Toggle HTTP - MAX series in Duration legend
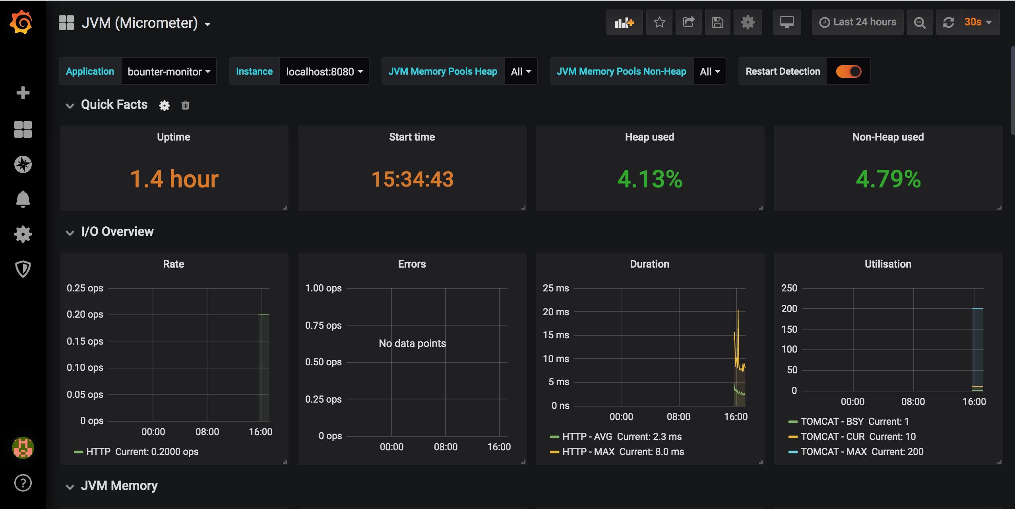1015x509 pixels. (588, 452)
